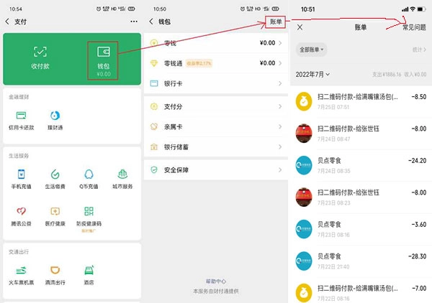Open the three-dot more menu in 支付

pyautogui.click(x=133, y=22)
